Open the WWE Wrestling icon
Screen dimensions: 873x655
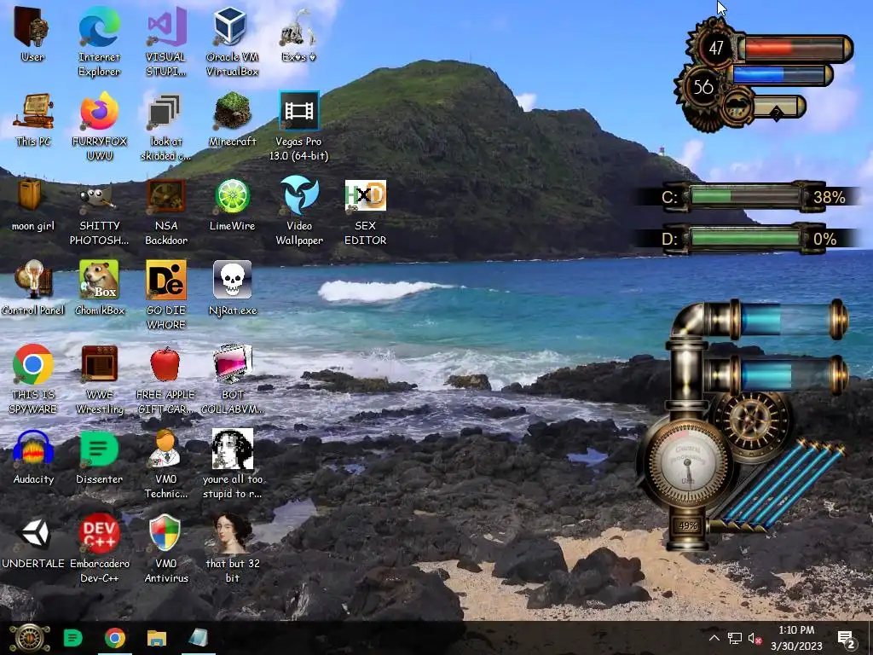point(99,380)
